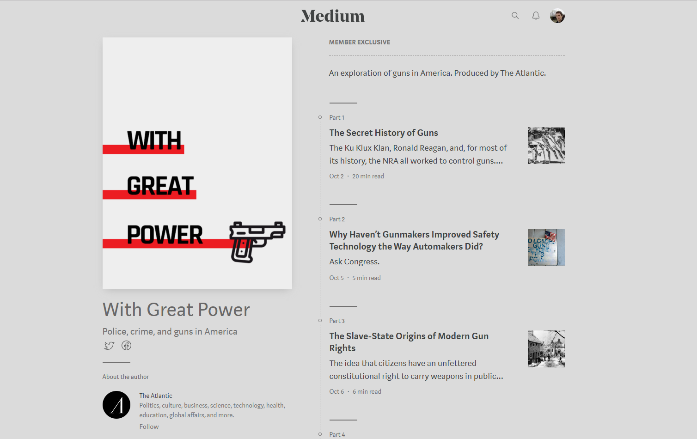697x439 pixels.
Task: Click the MEMBER EXCLUSIVE label
Action: click(360, 42)
